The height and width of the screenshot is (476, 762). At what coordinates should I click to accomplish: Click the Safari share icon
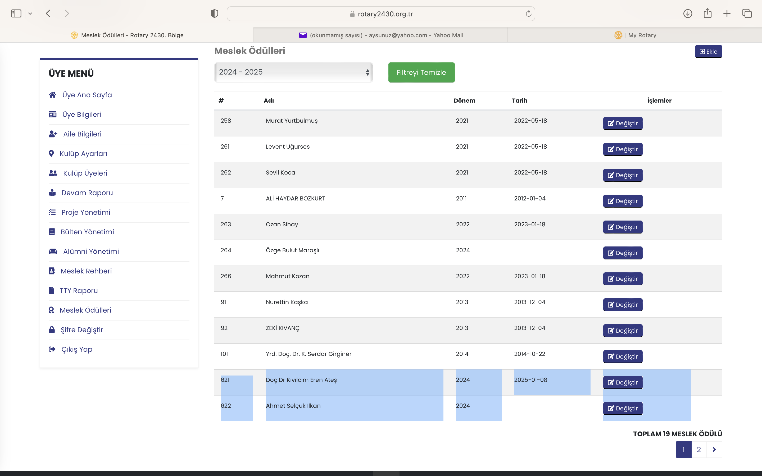(707, 13)
